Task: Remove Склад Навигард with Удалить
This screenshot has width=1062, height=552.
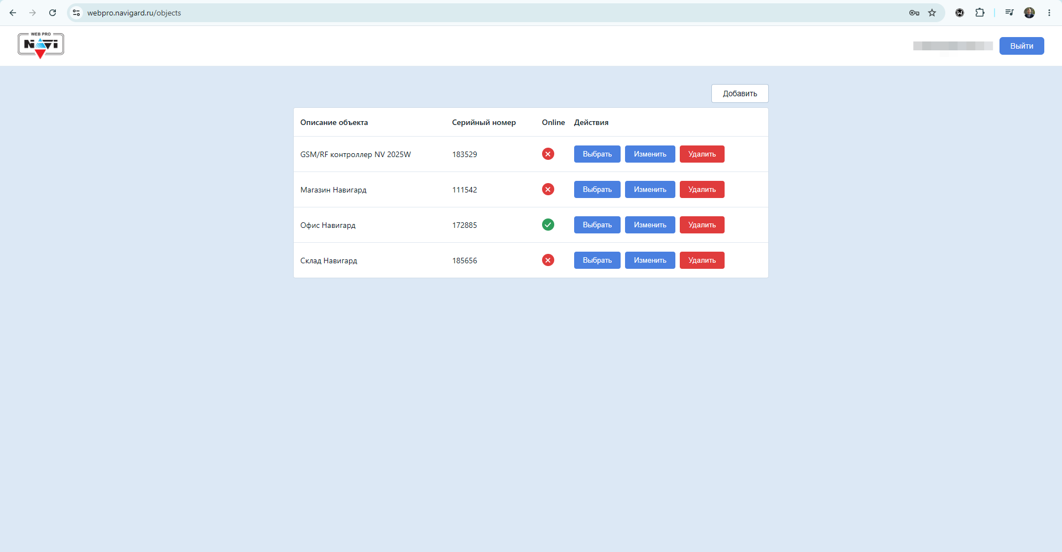Action: tap(702, 261)
